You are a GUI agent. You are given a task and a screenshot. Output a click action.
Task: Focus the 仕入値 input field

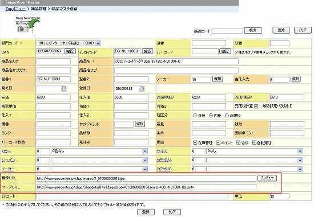click(131, 97)
